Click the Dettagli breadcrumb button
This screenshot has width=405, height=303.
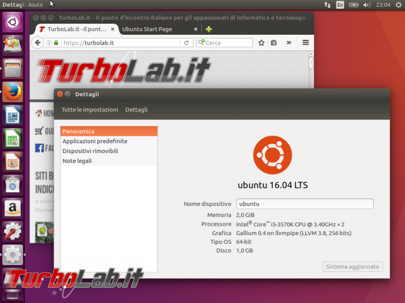(136, 110)
